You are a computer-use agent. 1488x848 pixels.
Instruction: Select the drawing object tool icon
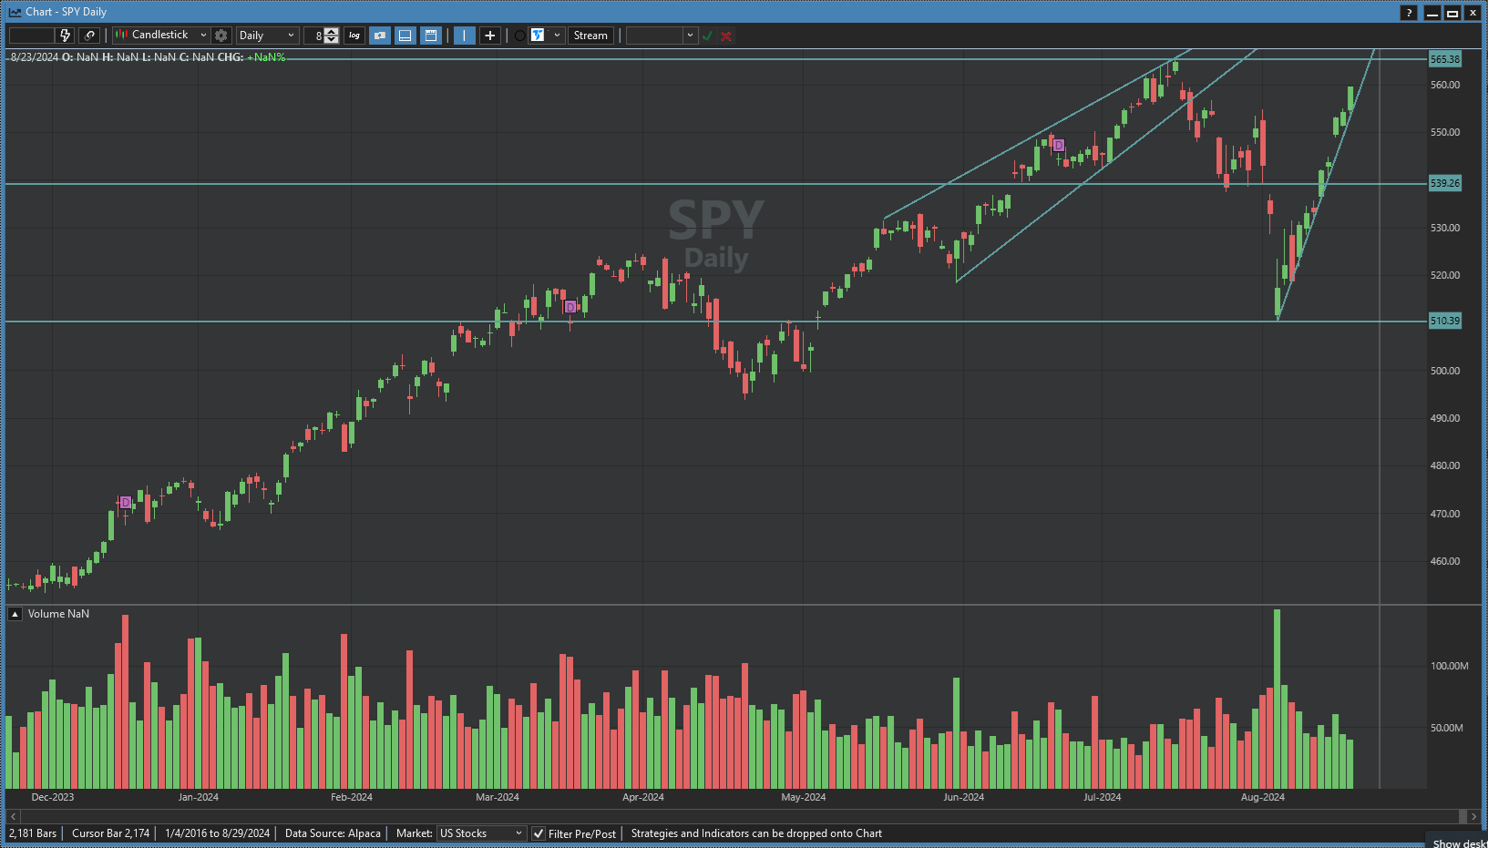(538, 36)
